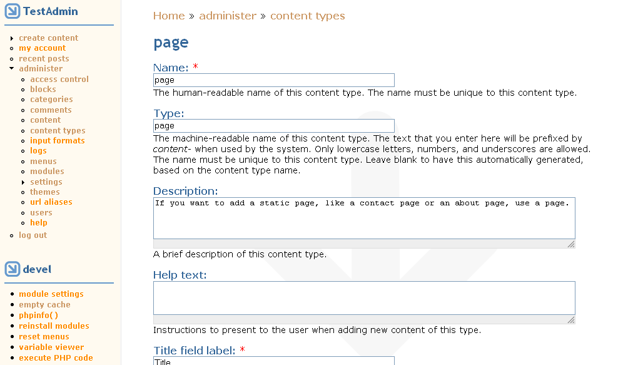The width and height of the screenshot is (628, 365).
Task: Click the TestAdmin block arrow icon
Action: coord(13,11)
